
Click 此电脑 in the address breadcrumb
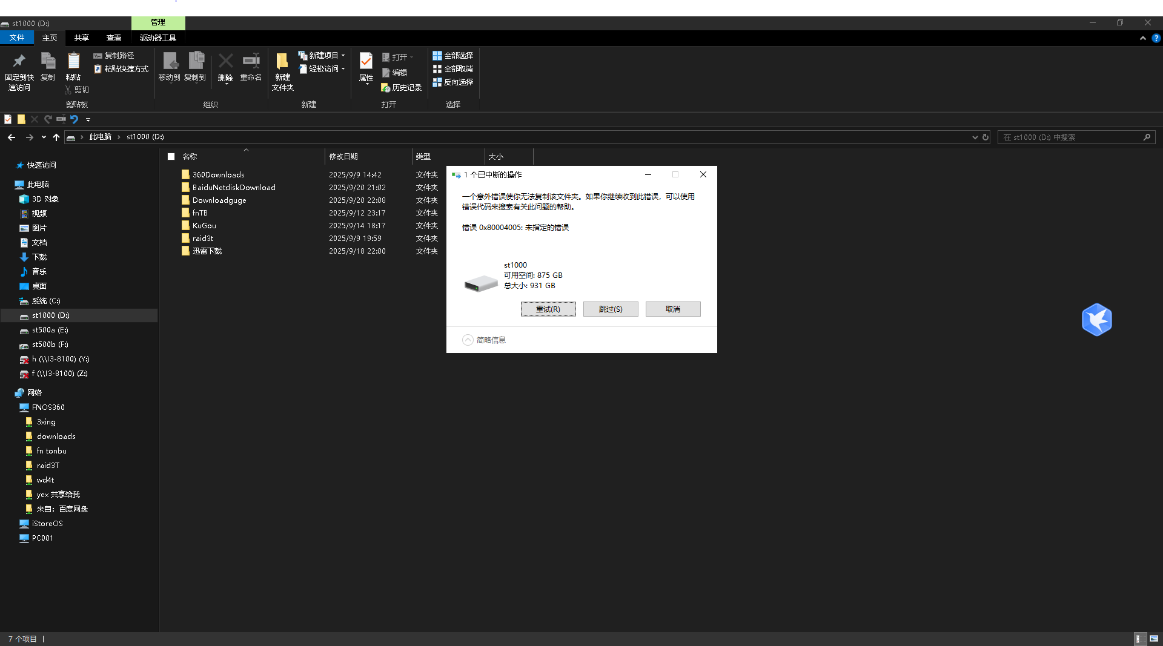tap(101, 137)
